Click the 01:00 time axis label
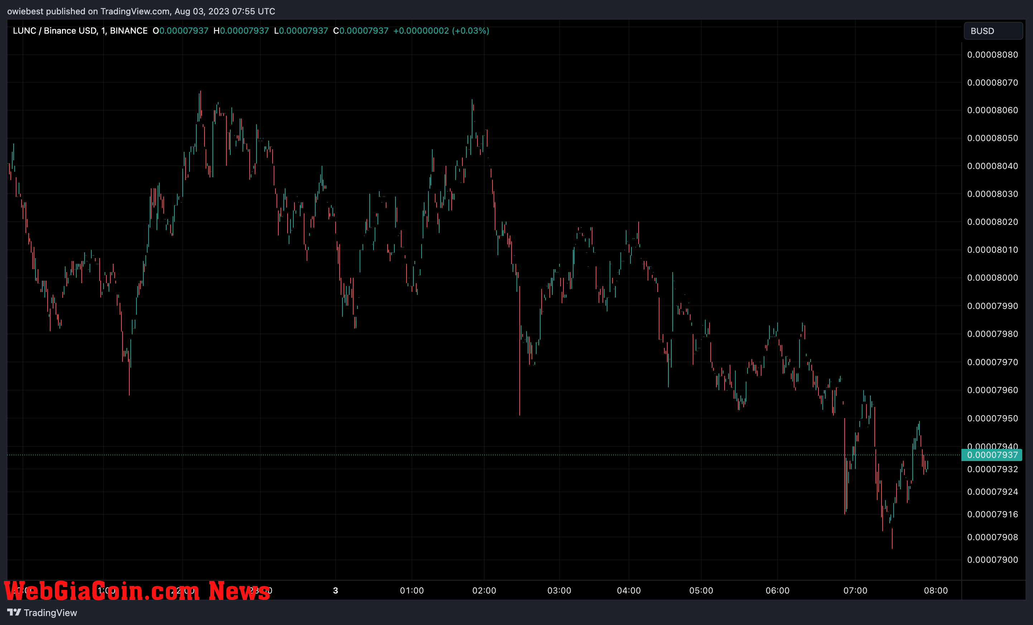 [412, 591]
